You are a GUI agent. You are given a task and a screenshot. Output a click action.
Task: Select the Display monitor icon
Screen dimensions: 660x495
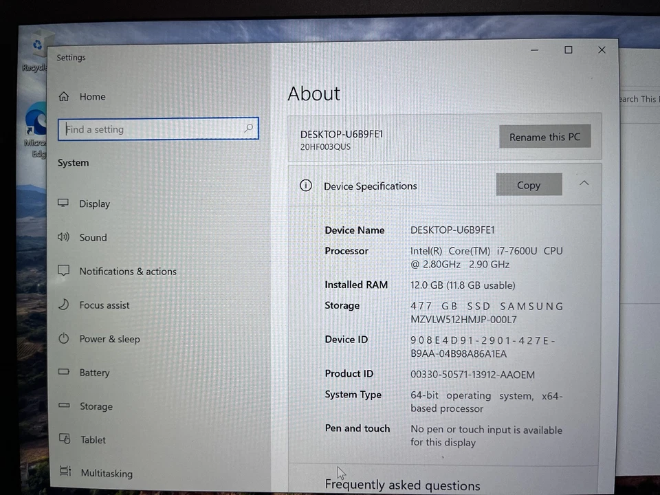point(63,203)
